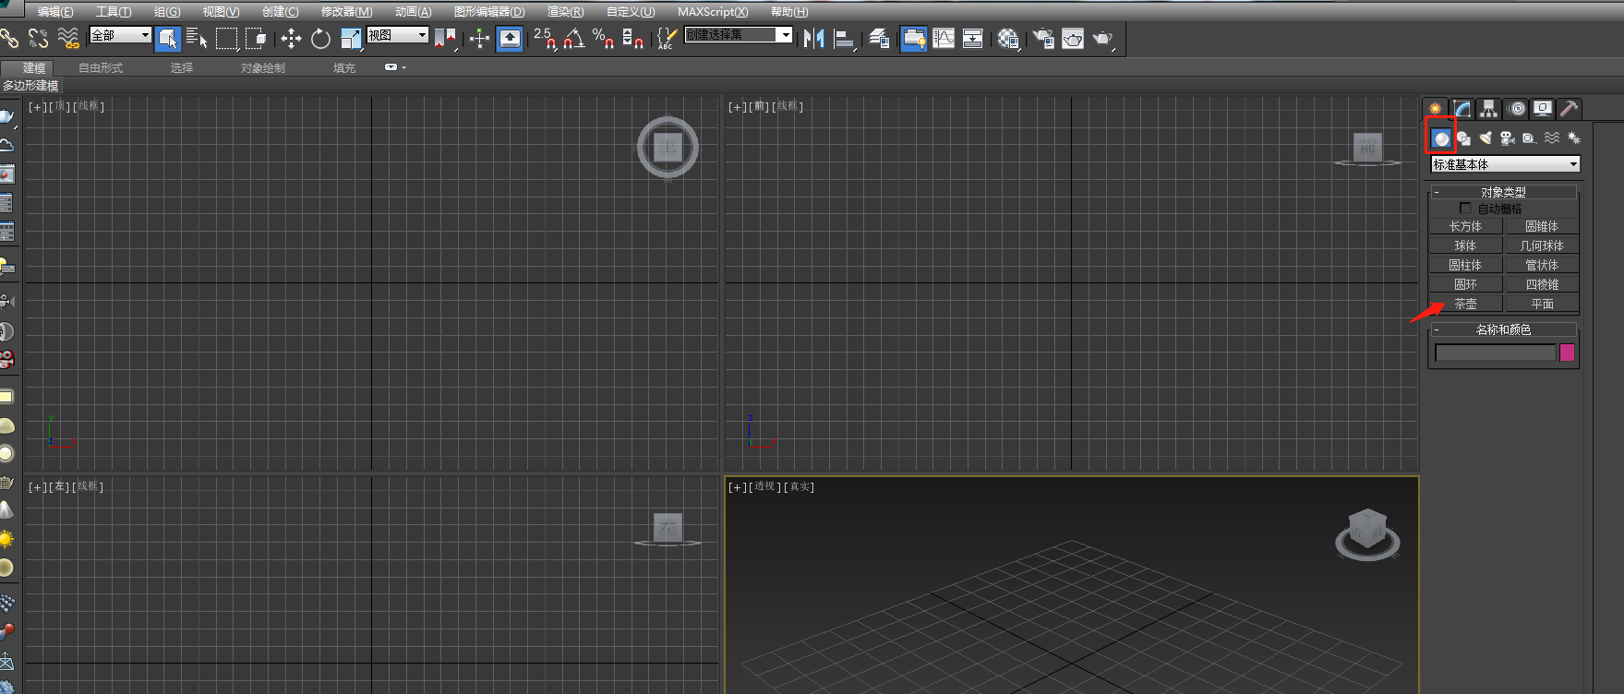This screenshot has height=694, width=1624.
Task: Open the 渲染(R) menu
Action: 565,12
